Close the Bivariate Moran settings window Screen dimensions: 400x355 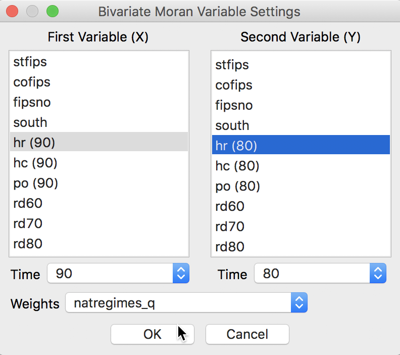tap(13, 11)
